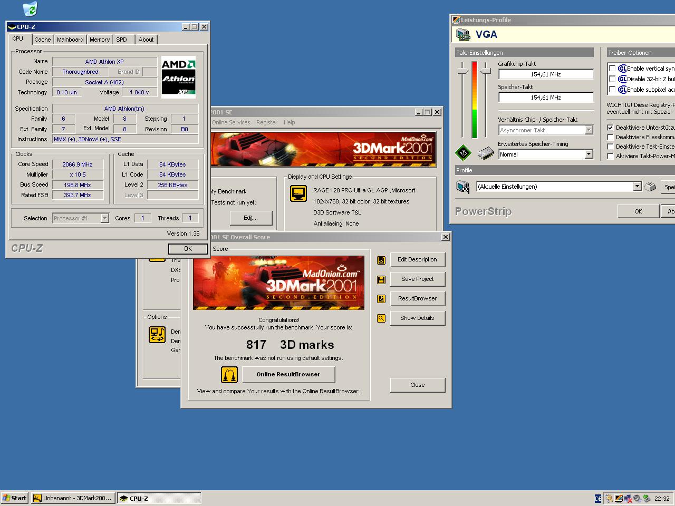Viewport: 675px width, 506px height.
Task: Select the CPU tab in CPU-Z
Action: 18,38
